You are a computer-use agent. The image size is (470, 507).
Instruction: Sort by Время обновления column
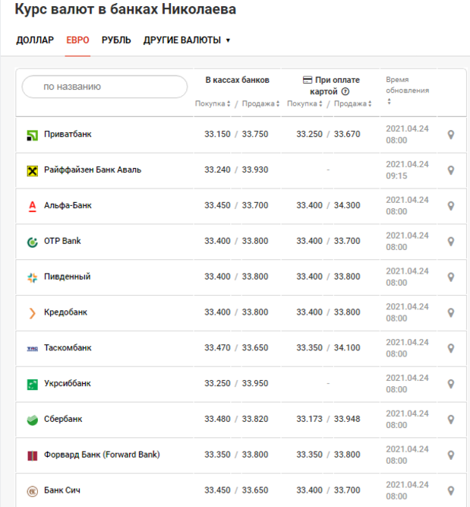tap(407, 90)
